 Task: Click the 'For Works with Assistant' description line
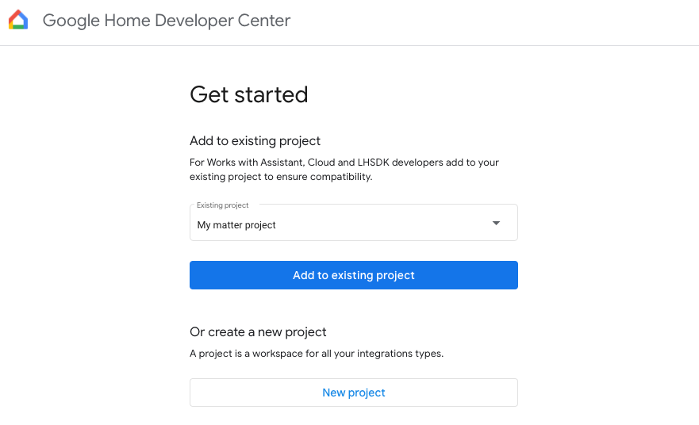[x=344, y=163]
